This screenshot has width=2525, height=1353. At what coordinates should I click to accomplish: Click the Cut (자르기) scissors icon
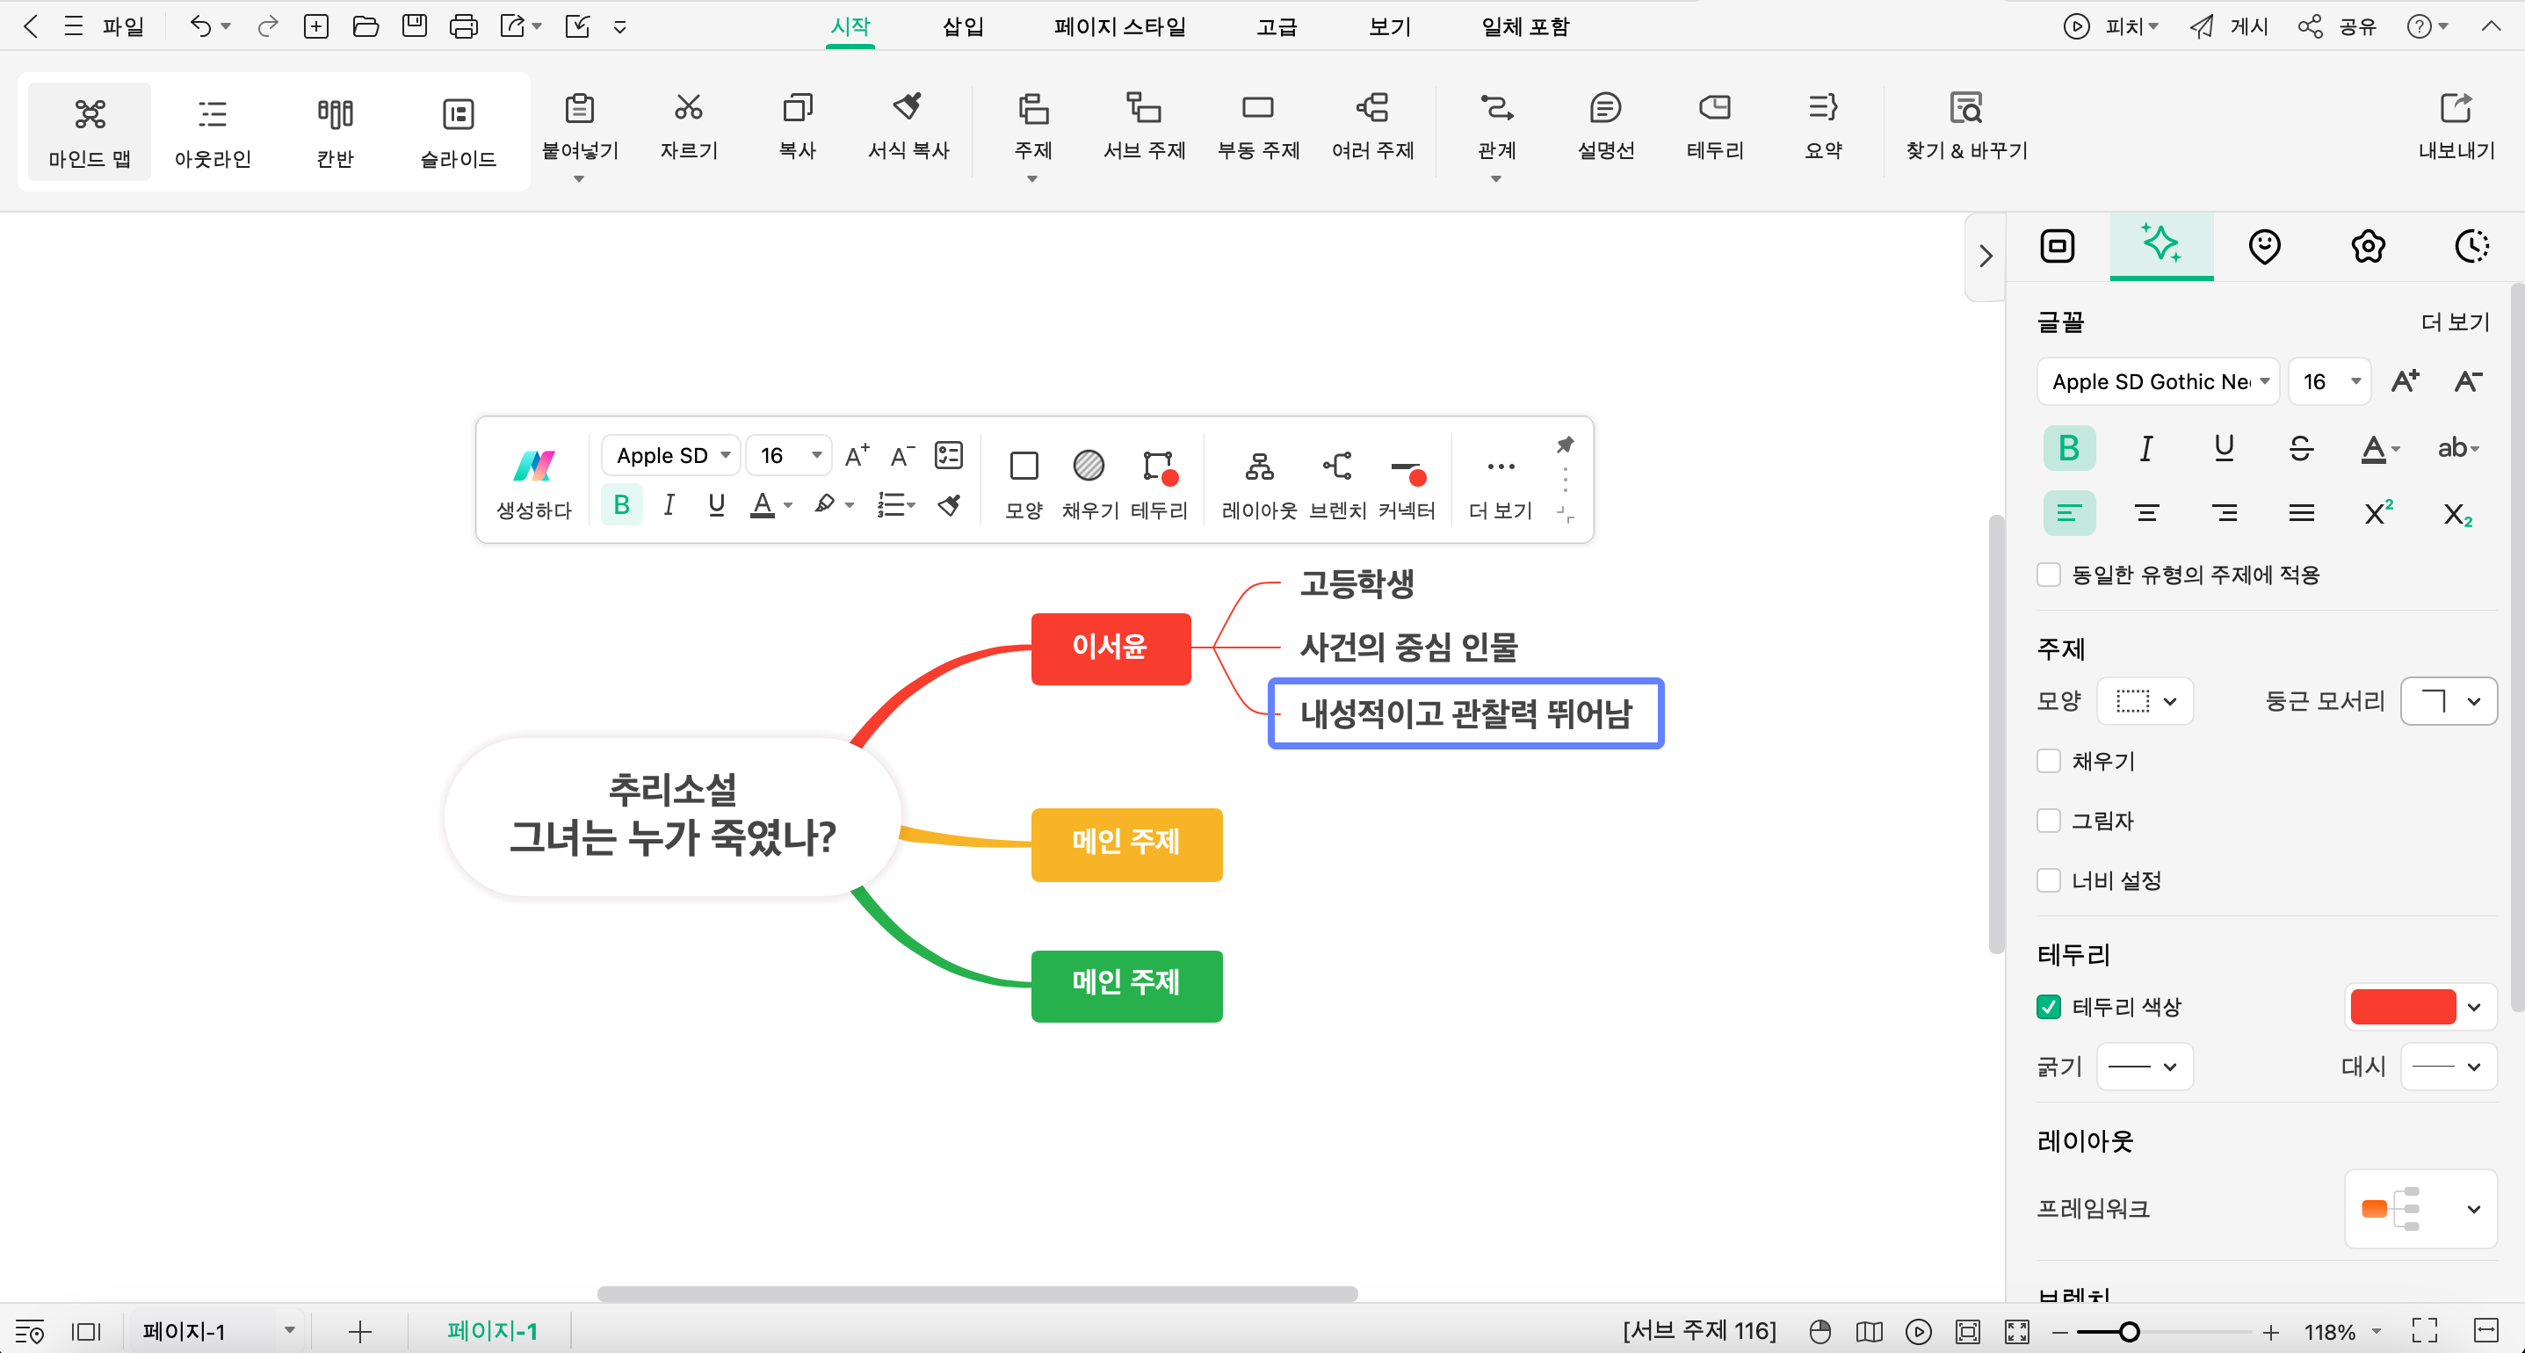pos(688,107)
